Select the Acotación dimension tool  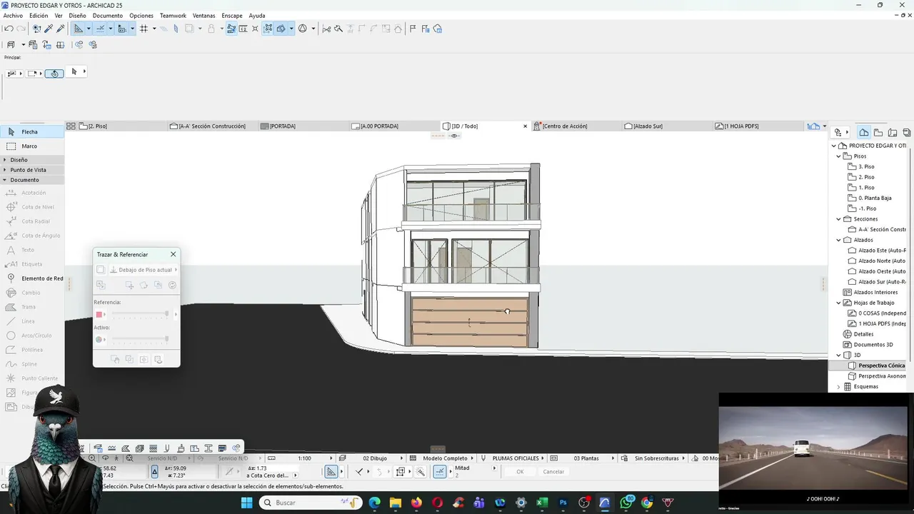32,193
